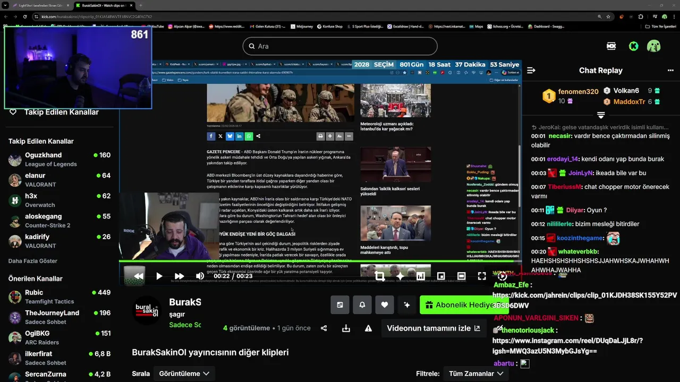Open stream stats bars icon in player
Screen dimensions: 680x382
pyautogui.click(x=420, y=276)
